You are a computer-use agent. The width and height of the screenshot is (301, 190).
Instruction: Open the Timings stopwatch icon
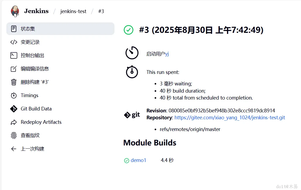click(x=14, y=96)
